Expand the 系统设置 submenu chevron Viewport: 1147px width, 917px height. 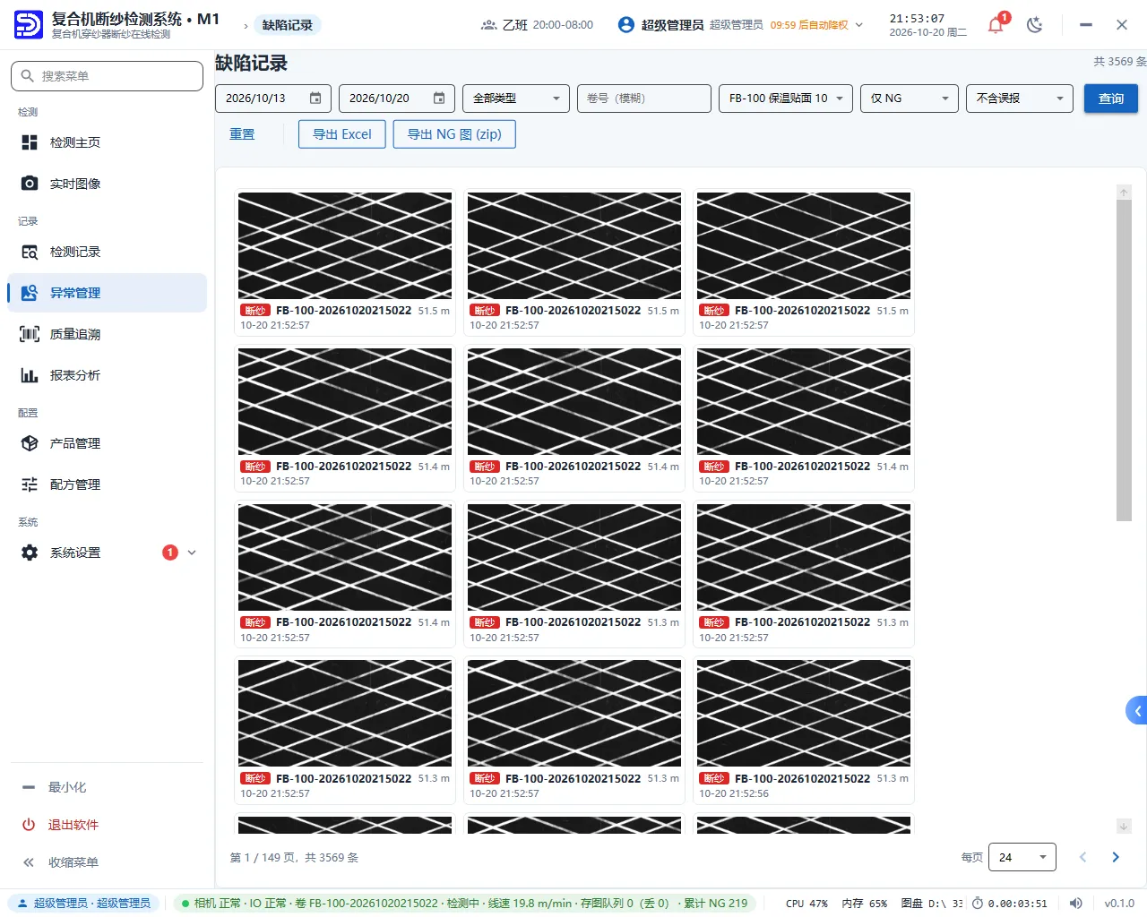click(192, 553)
